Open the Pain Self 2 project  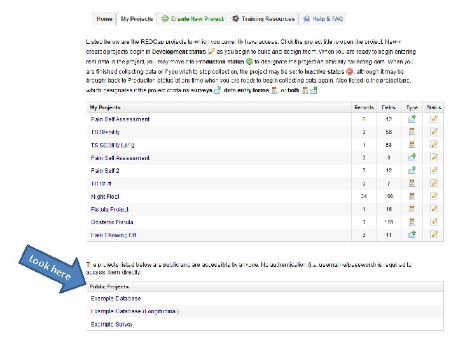[105, 171]
